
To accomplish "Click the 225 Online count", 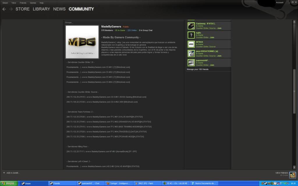I will click(x=132, y=30).
